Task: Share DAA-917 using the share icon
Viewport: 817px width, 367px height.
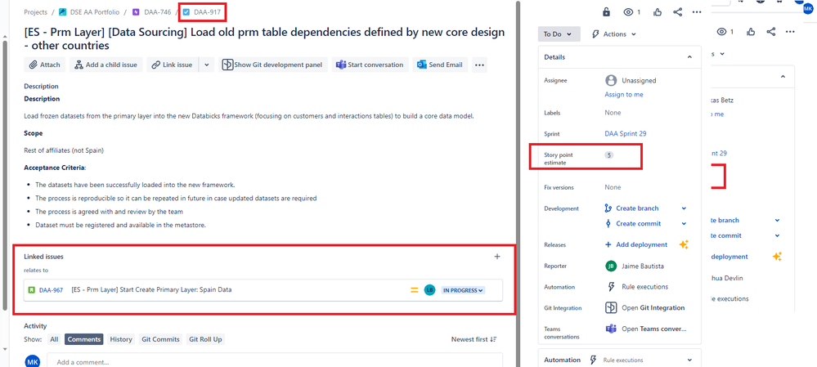Action: click(677, 12)
